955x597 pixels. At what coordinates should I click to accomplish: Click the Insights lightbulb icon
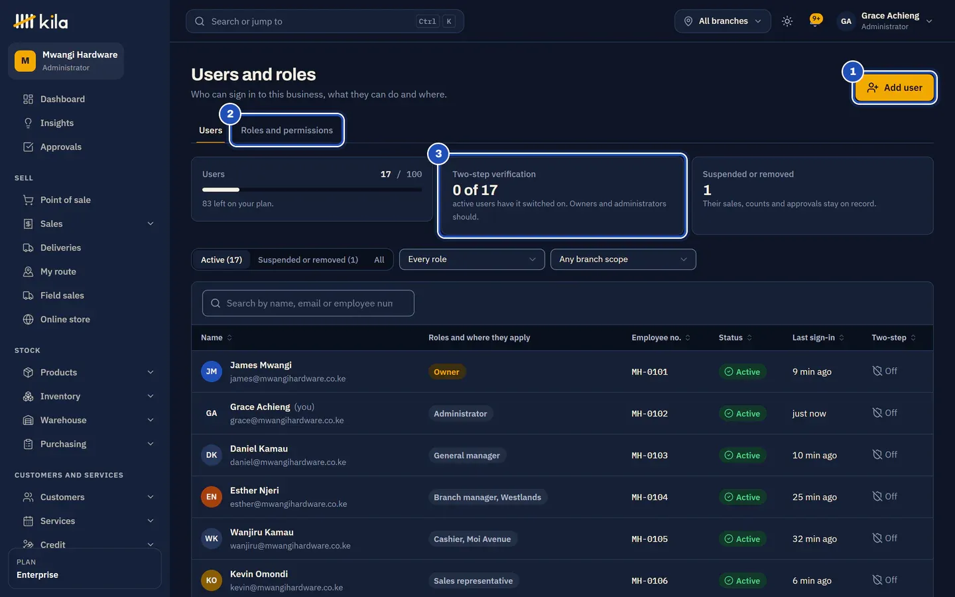point(28,123)
